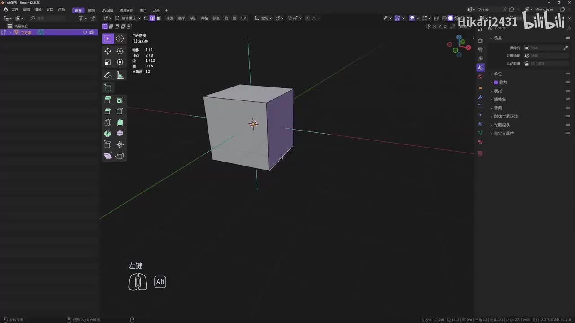The image size is (575, 323).
Task: Activate the Rip Region tool
Action: (x=120, y=156)
